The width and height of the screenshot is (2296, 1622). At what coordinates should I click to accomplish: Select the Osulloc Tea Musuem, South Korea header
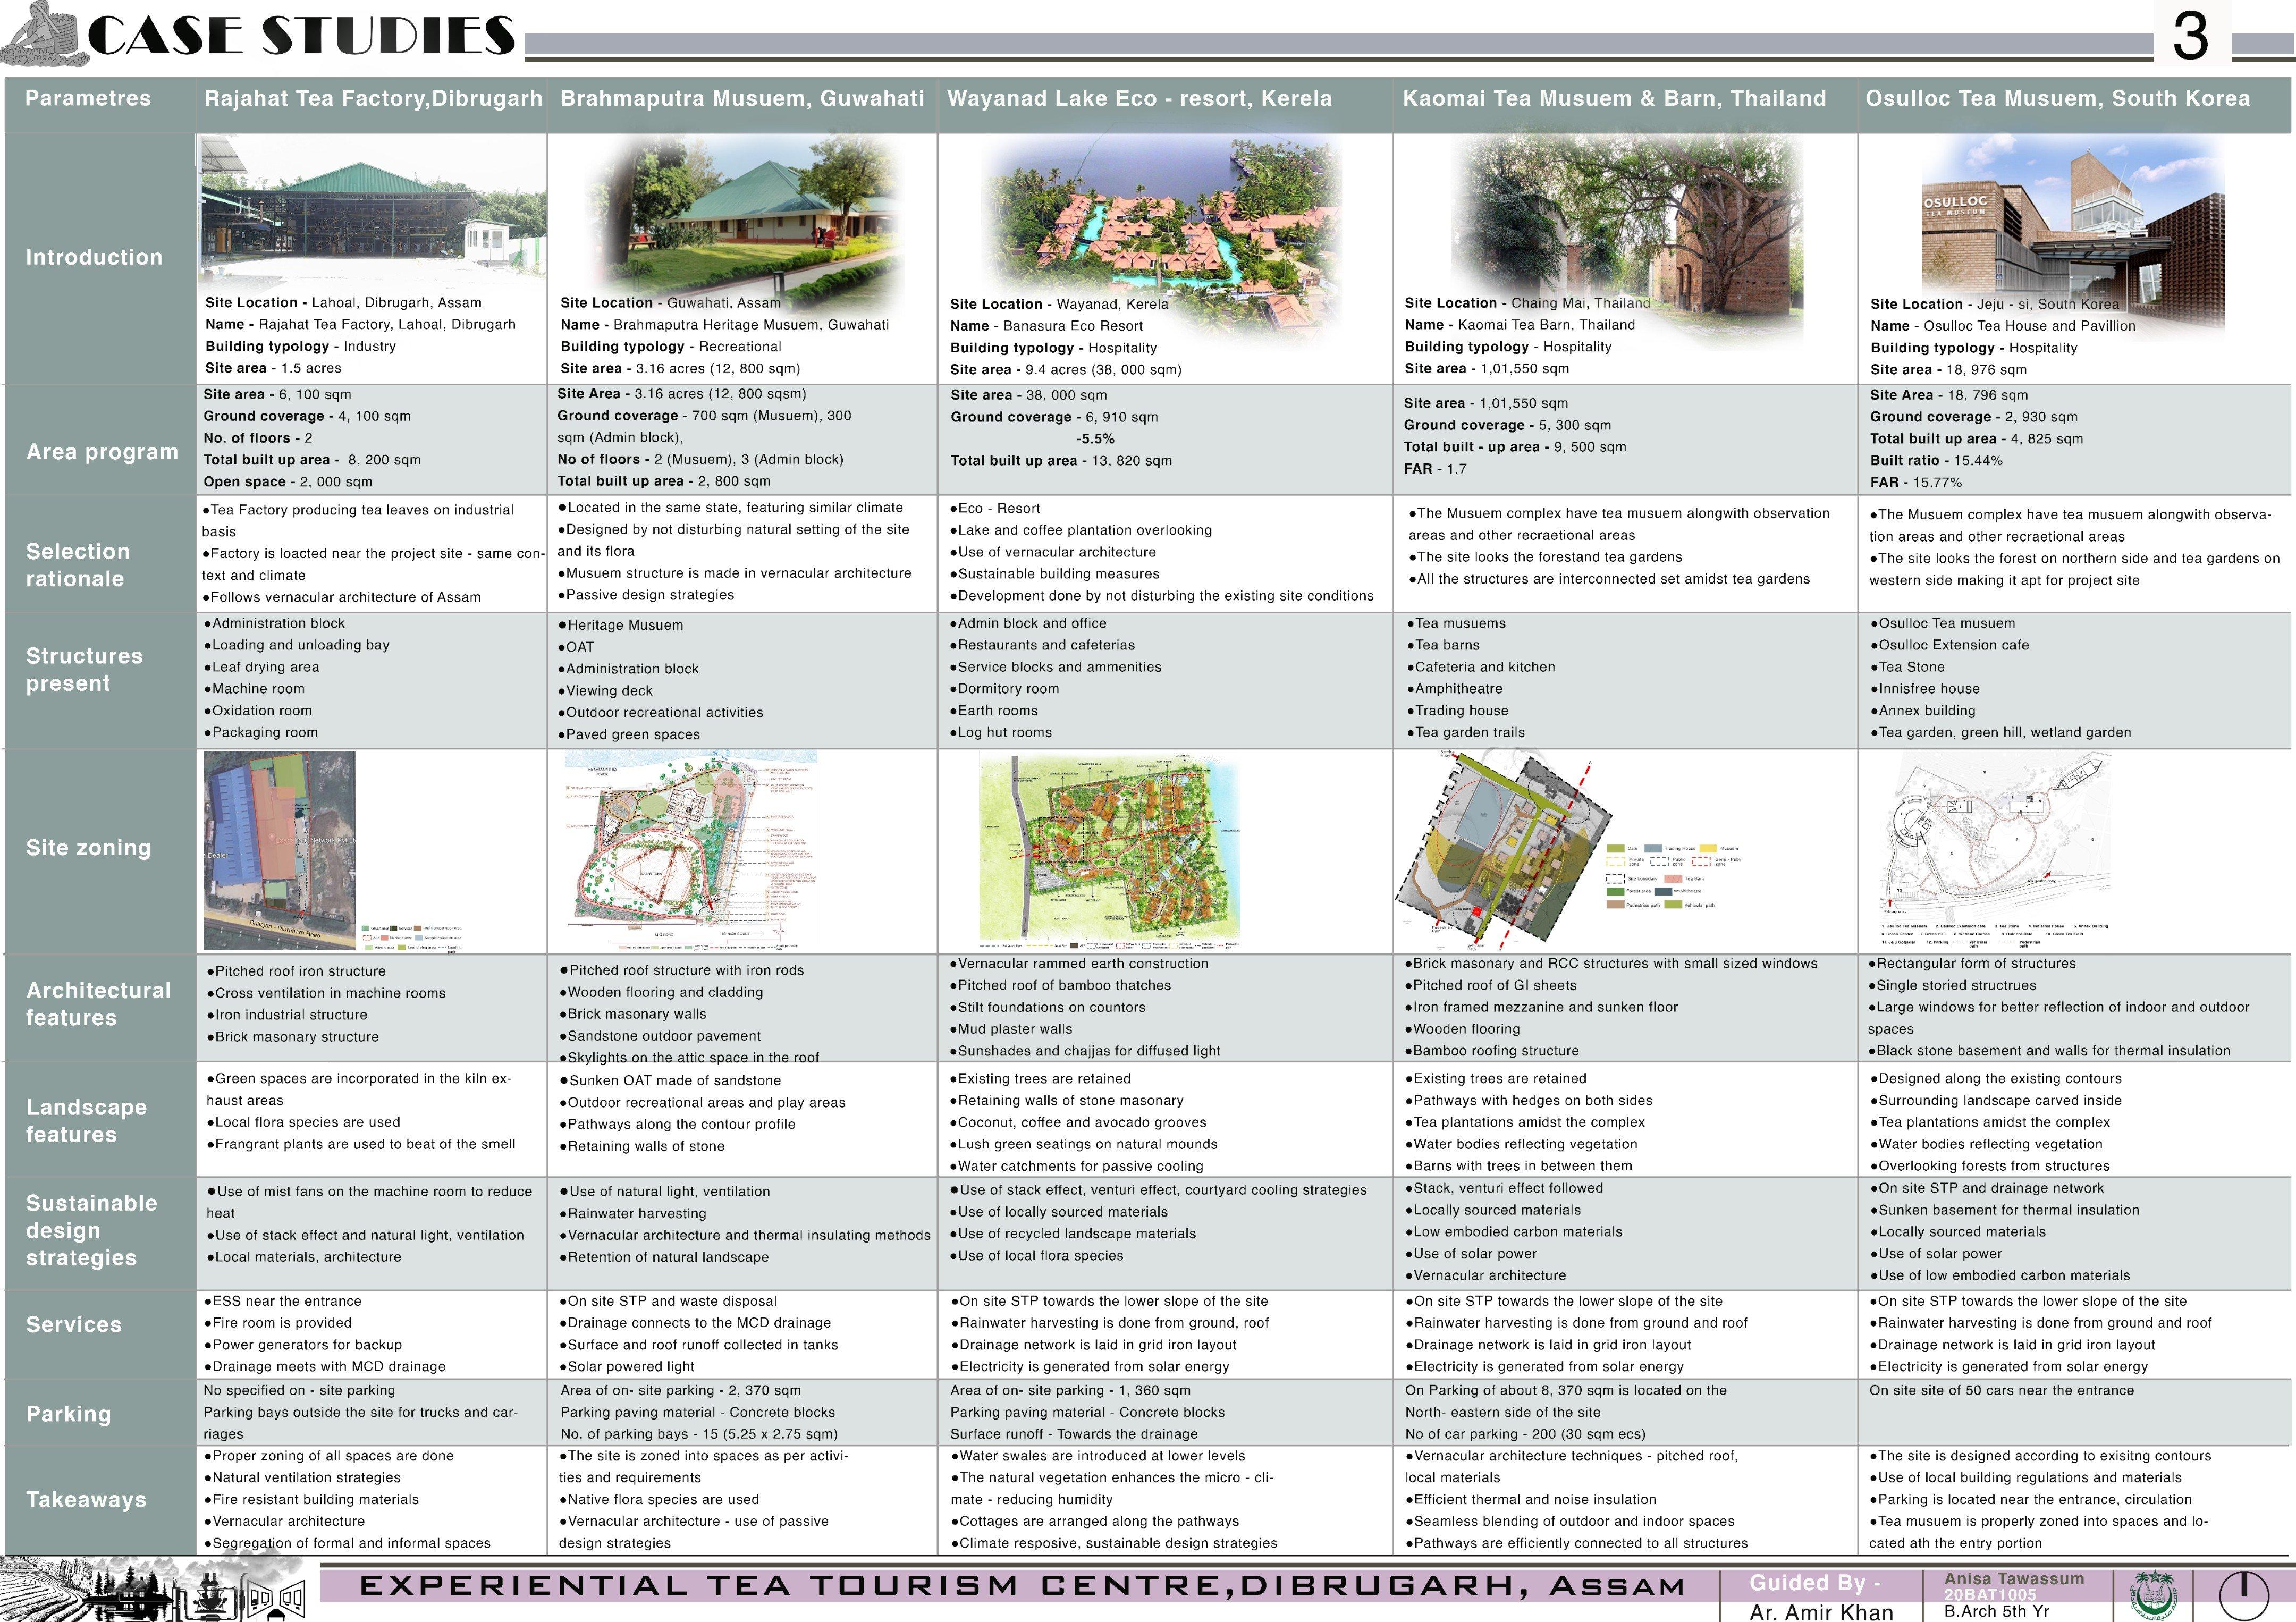click(2058, 98)
